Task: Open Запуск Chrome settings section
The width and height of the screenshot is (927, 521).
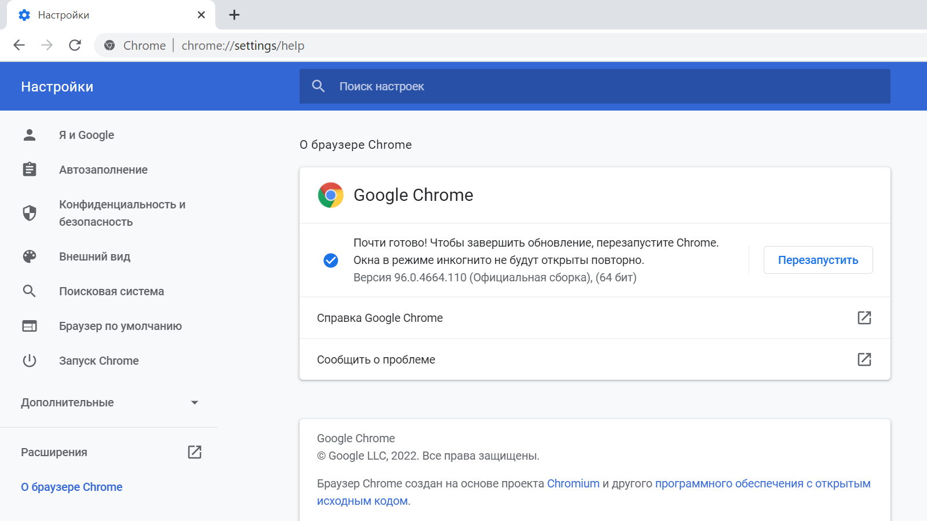Action: click(99, 361)
